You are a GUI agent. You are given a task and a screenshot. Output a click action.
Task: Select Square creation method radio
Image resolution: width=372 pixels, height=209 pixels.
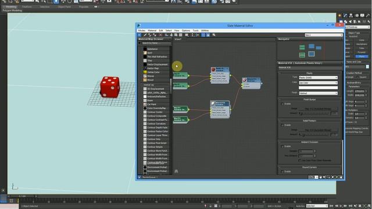(357, 77)
